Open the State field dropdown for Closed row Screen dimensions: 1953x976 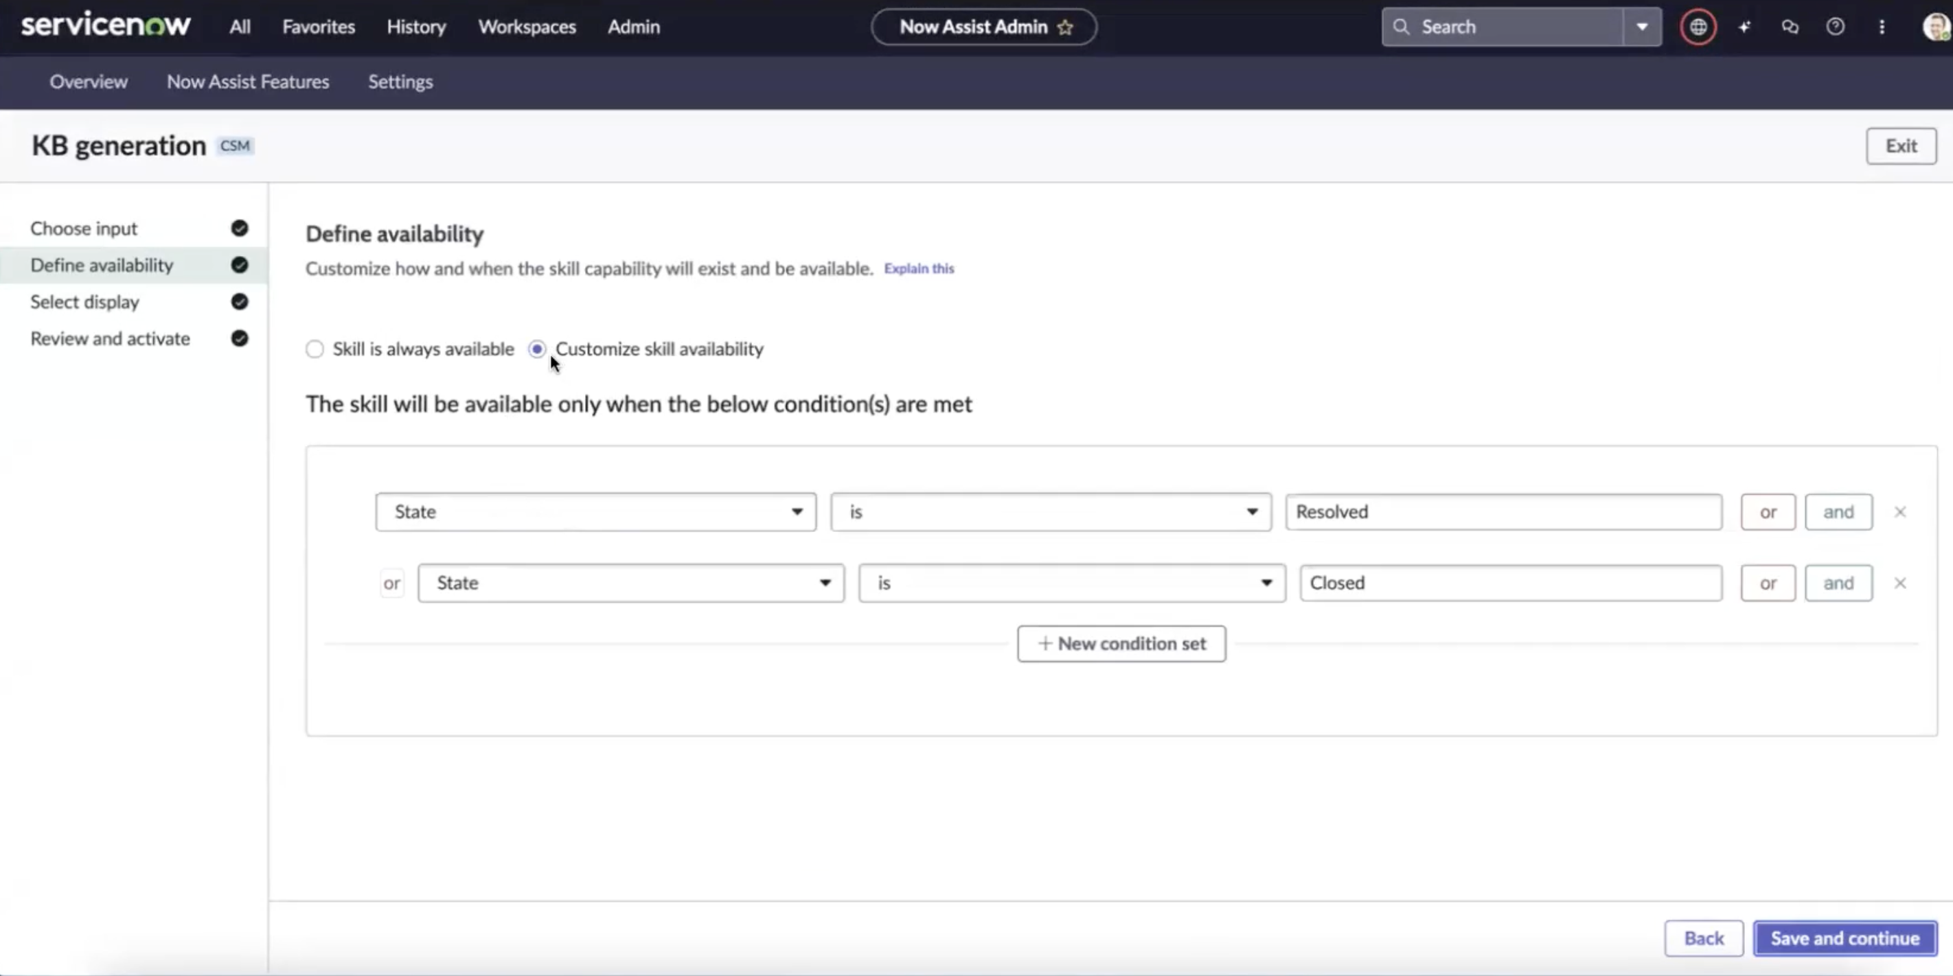point(631,583)
